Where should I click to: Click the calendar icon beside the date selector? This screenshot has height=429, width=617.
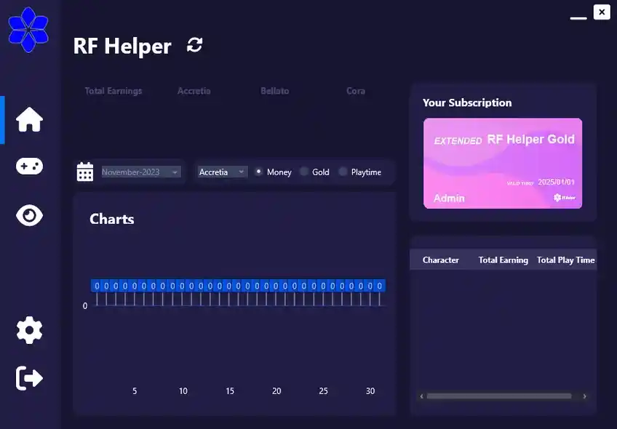(x=84, y=172)
